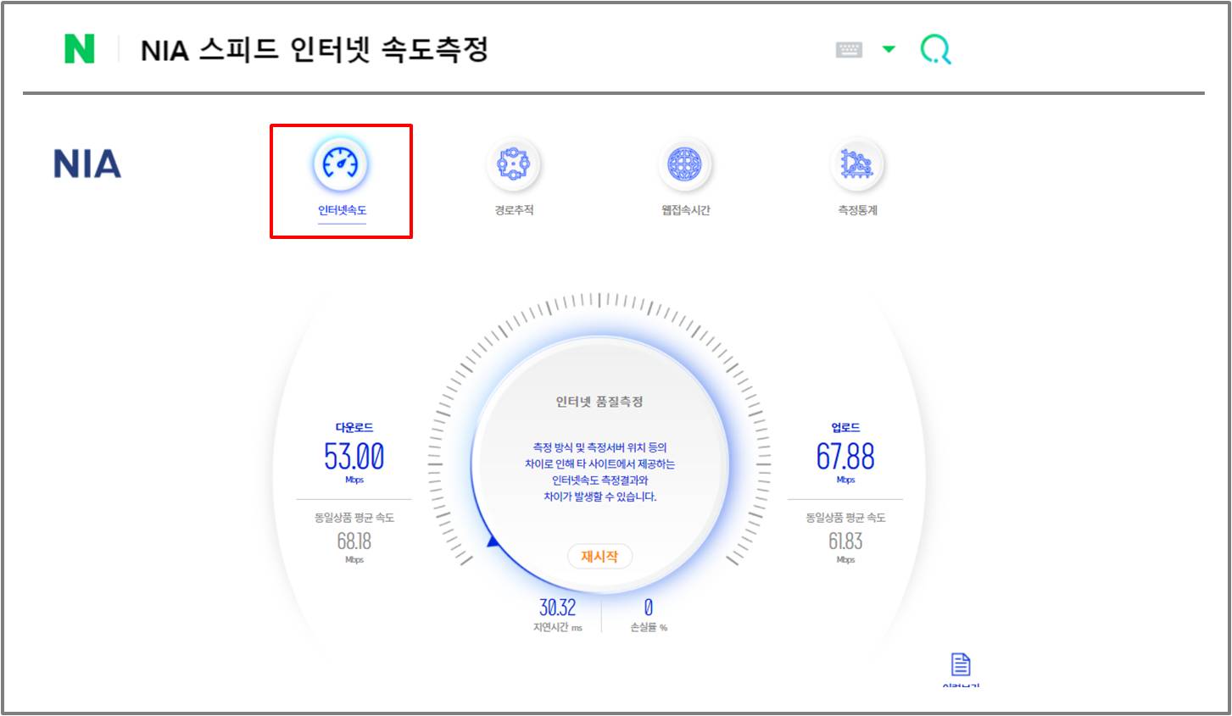Open the 경로추적 route trace icon
Viewport: 1232px width, 716px height.
click(514, 164)
